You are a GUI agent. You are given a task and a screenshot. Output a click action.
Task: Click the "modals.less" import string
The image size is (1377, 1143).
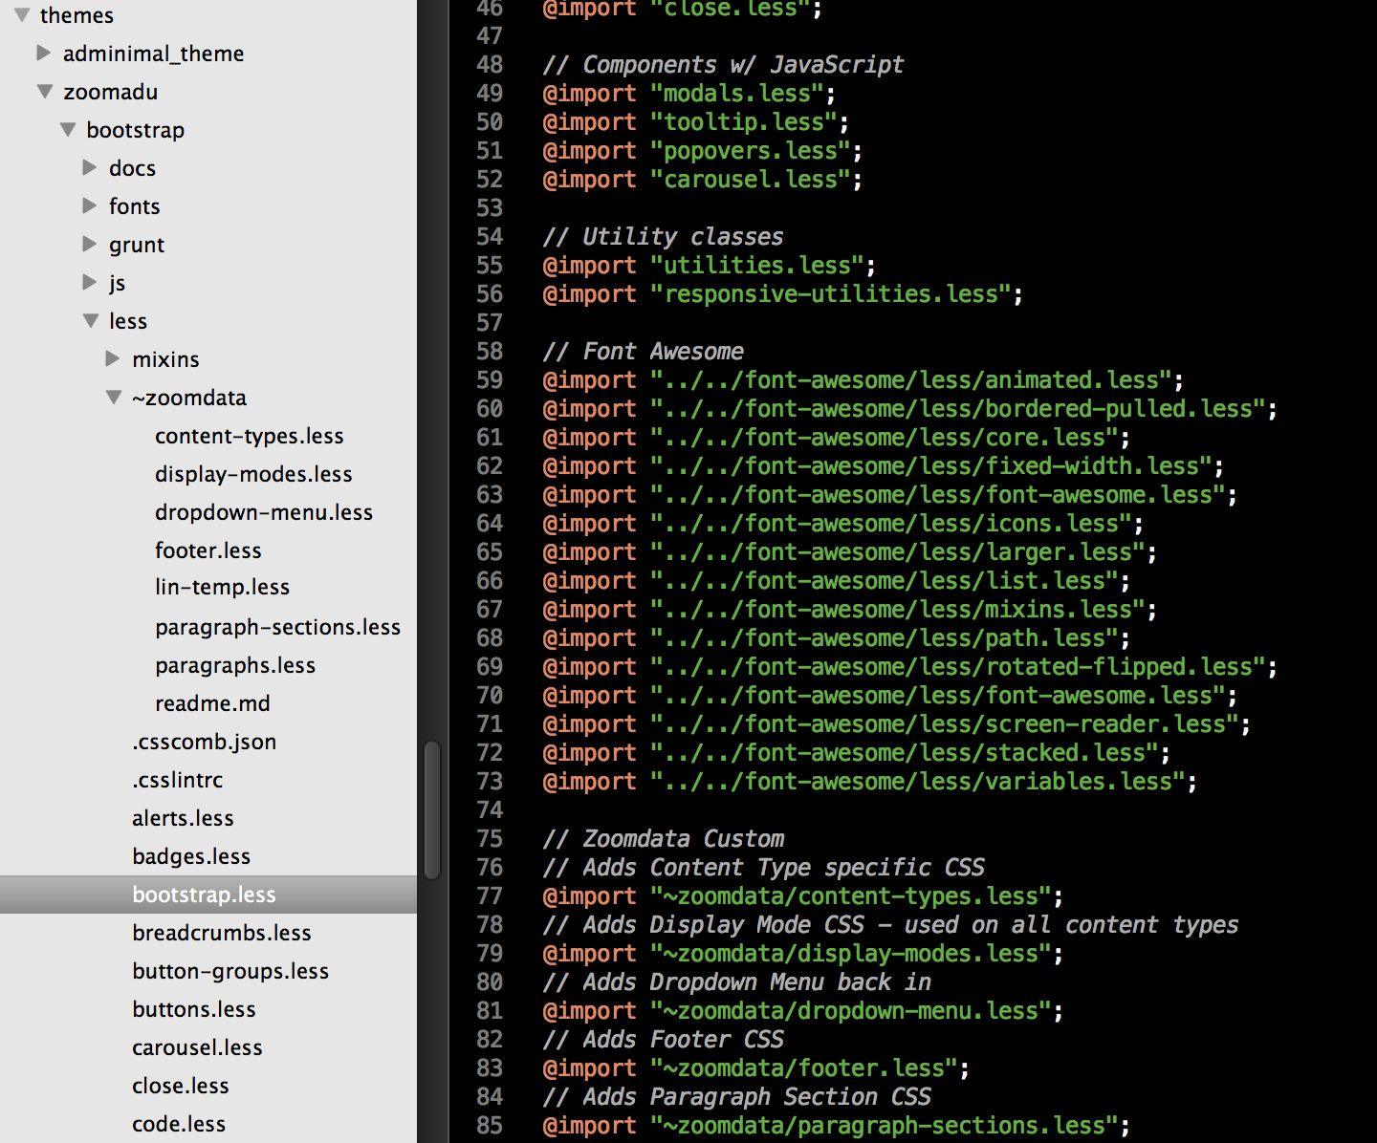coord(737,93)
